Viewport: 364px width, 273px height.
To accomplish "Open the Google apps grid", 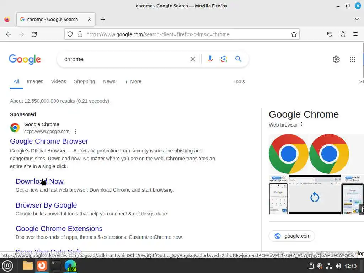I will [352, 59].
